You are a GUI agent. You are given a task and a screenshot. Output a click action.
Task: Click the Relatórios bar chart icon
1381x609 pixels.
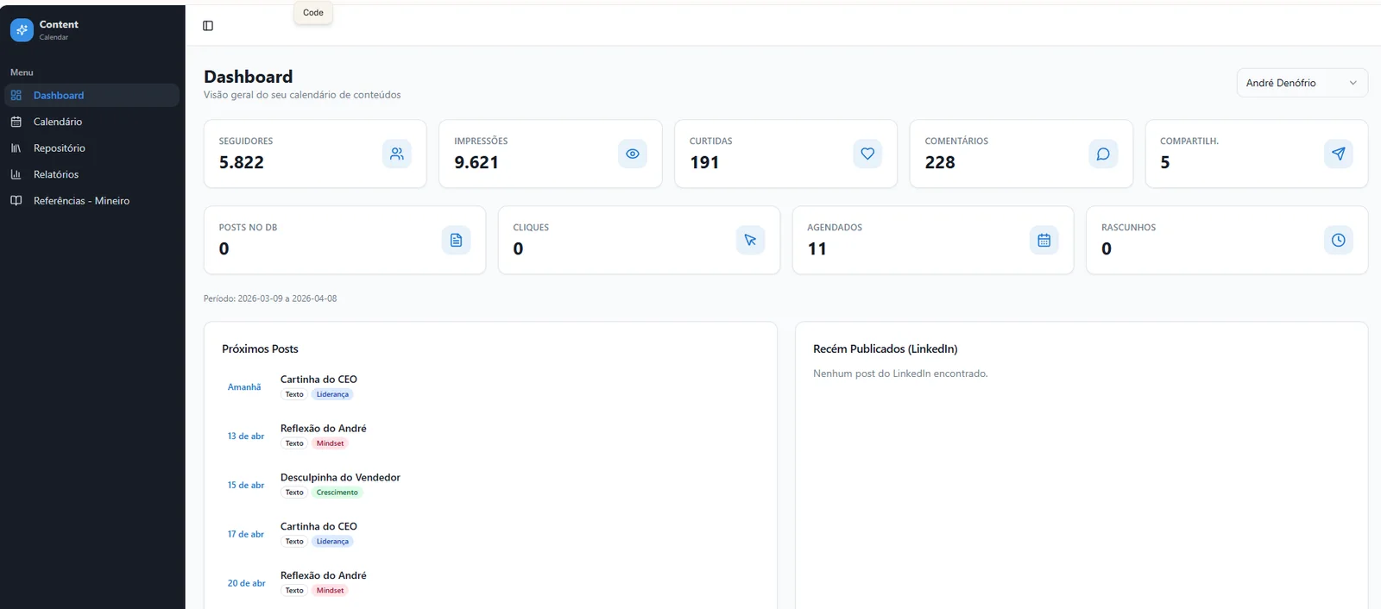pos(16,174)
